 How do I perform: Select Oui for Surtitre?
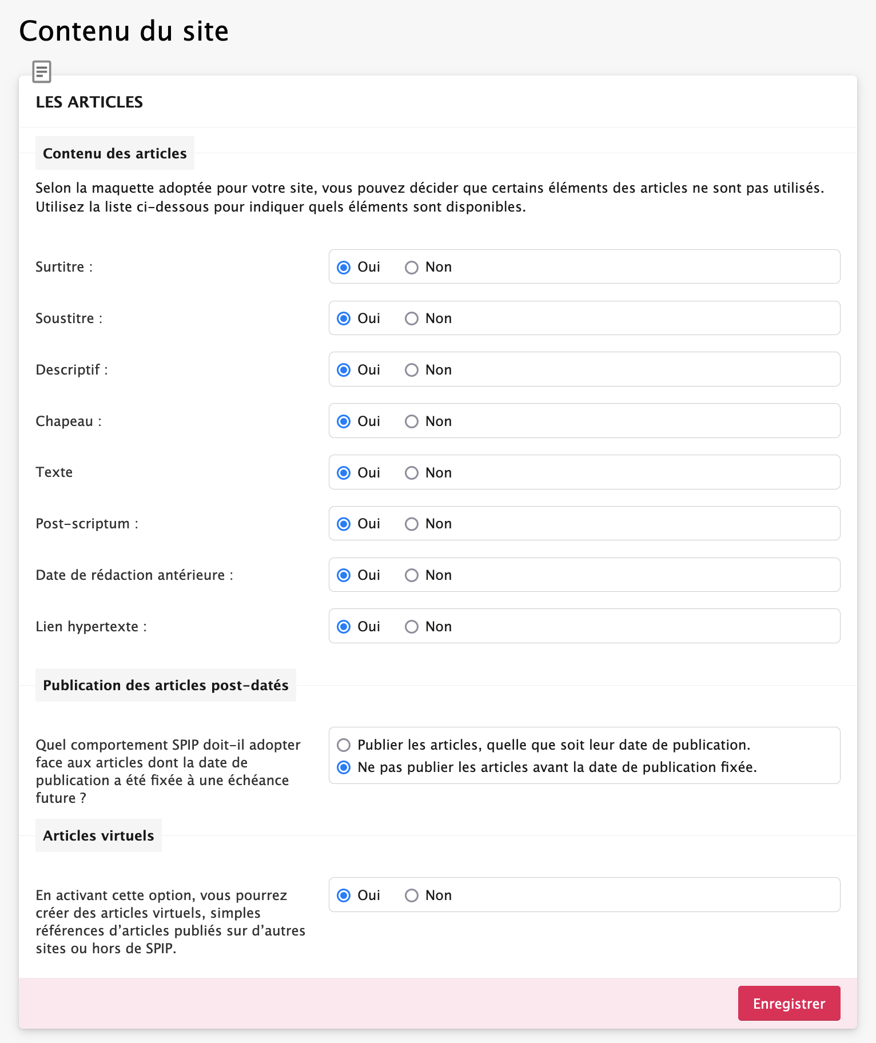[344, 268]
